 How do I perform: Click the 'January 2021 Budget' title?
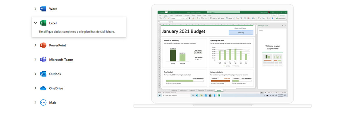pyautogui.click(x=184, y=31)
